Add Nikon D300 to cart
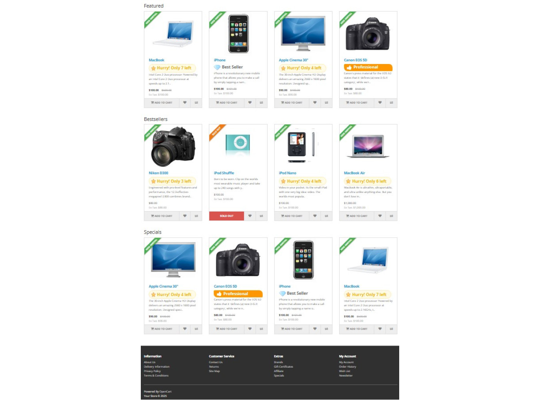 pyautogui.click(x=162, y=216)
